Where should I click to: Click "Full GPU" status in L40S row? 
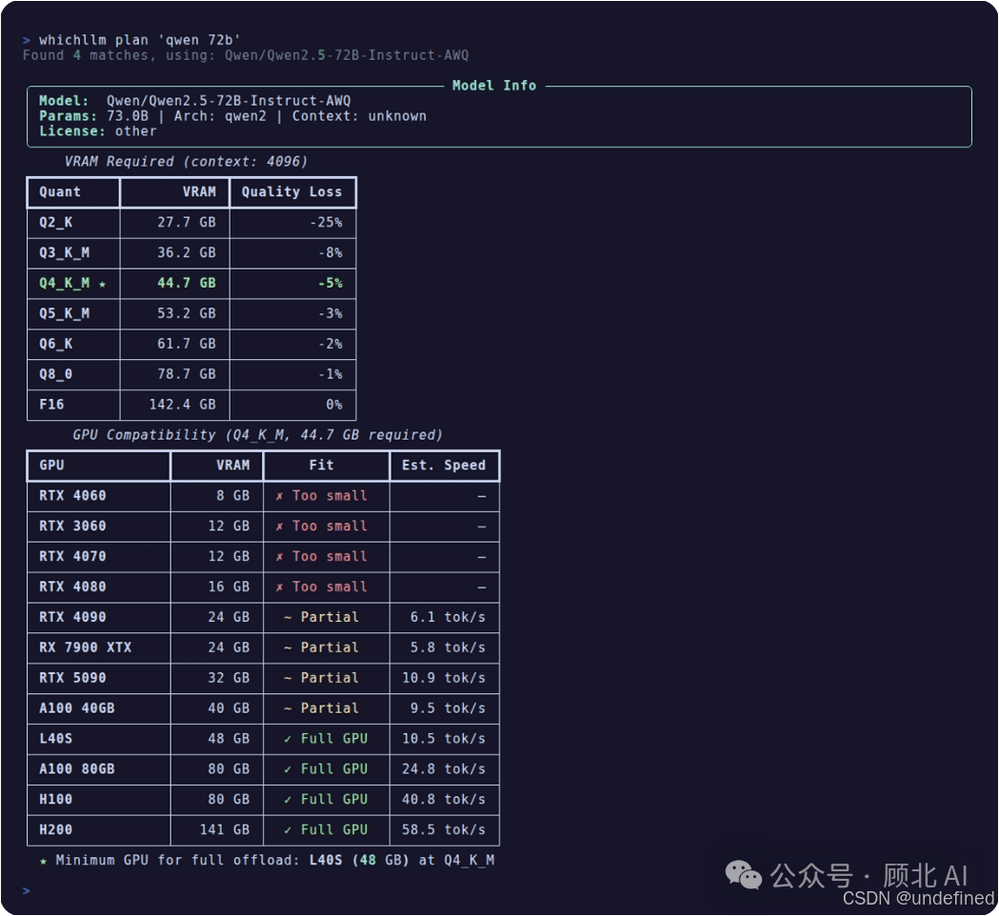pos(326,738)
